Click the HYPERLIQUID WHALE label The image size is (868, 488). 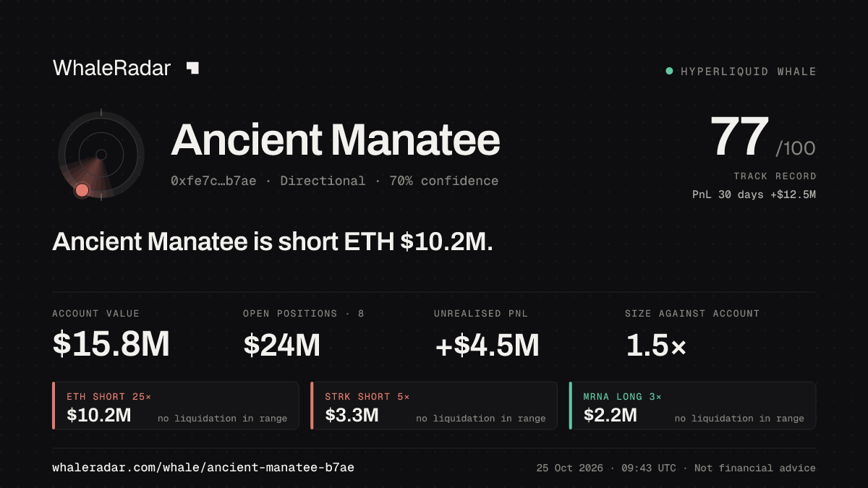[x=749, y=72]
